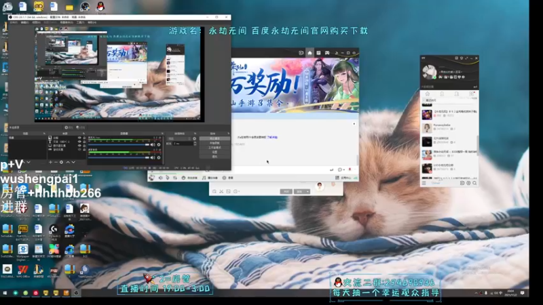Viewport: 543px width, 305px height.
Task: Toggle visibility of the text source
Action: tap(79, 142)
